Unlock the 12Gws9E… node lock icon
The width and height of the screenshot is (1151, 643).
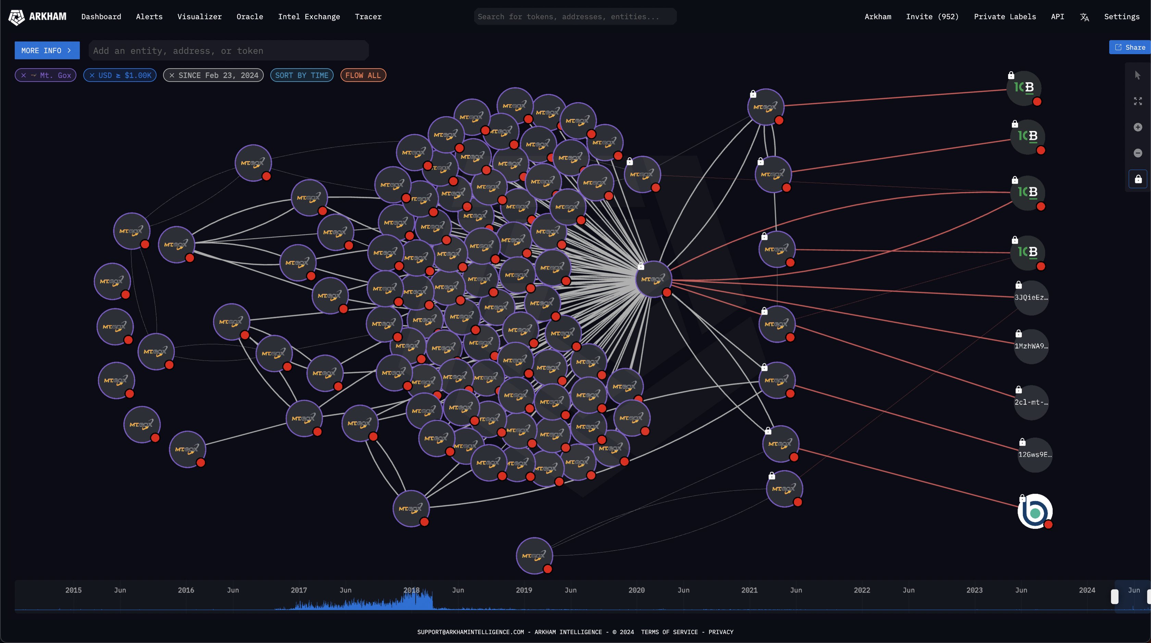[1022, 442]
